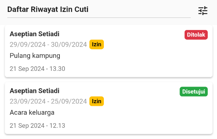Click the Acara keluarga reason text
Image resolution: width=217 pixels, height=139 pixels.
pos(32,112)
